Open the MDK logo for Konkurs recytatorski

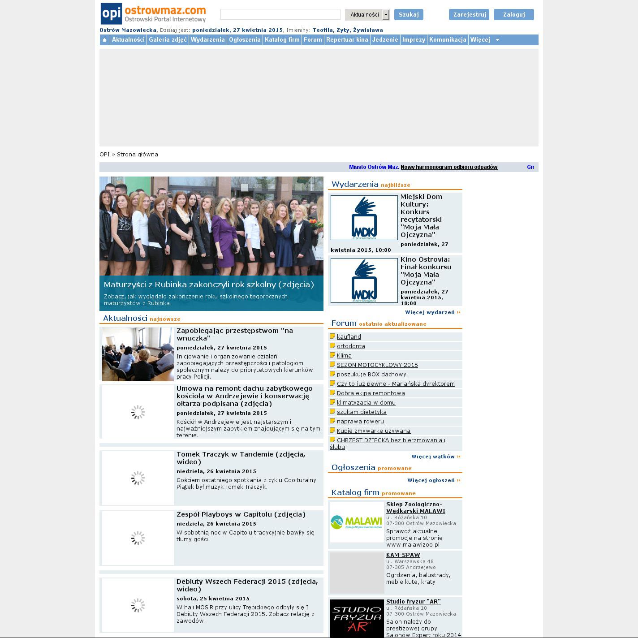click(364, 218)
